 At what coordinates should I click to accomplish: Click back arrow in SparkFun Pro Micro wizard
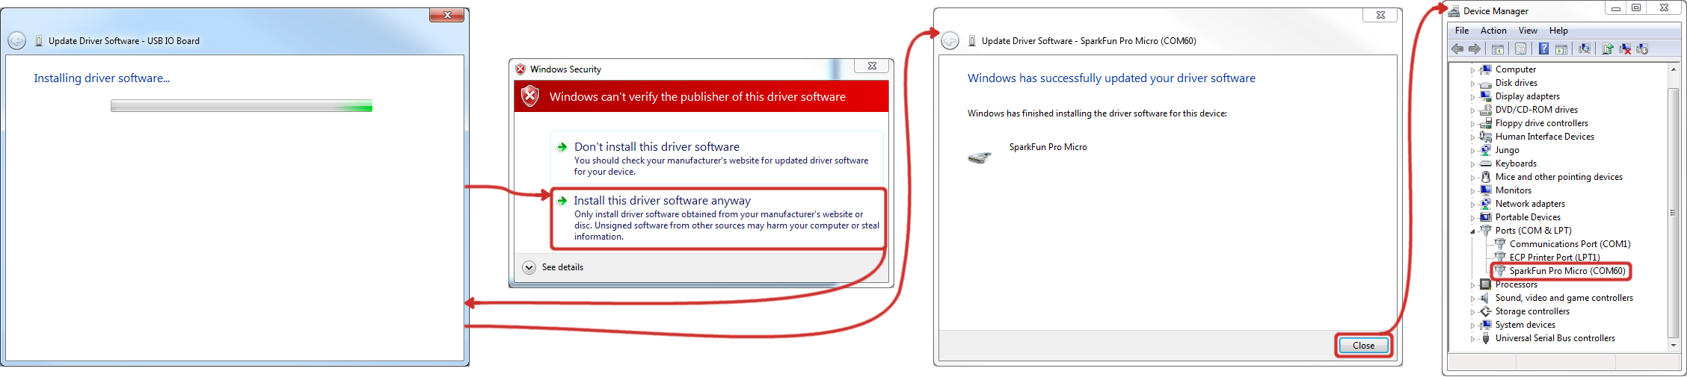point(950,41)
